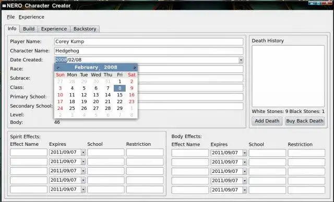
Task: Toggle the Date Created dropdown arrow
Action: click(x=241, y=60)
